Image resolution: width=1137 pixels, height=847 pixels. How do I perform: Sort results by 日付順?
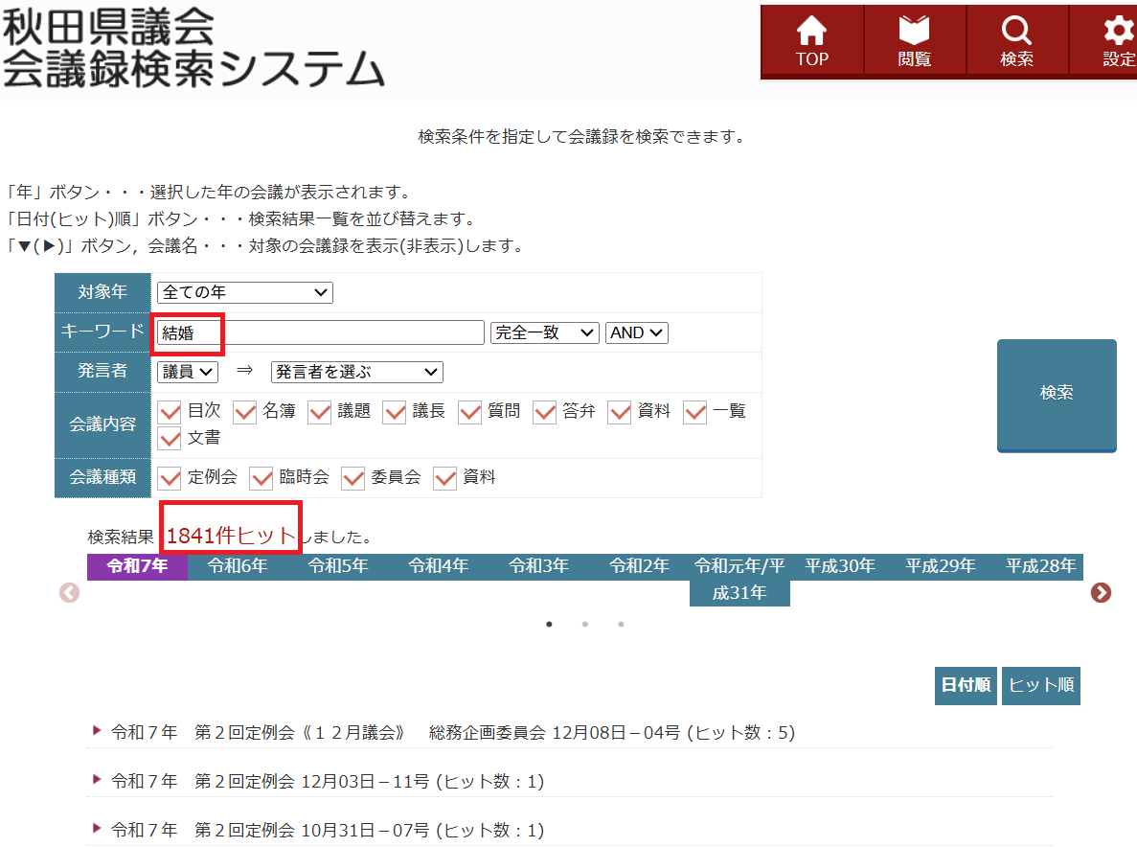[x=966, y=685]
